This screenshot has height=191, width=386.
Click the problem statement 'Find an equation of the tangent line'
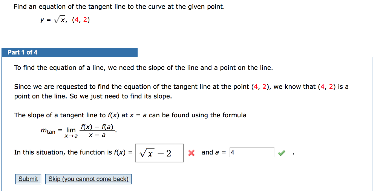119,7
